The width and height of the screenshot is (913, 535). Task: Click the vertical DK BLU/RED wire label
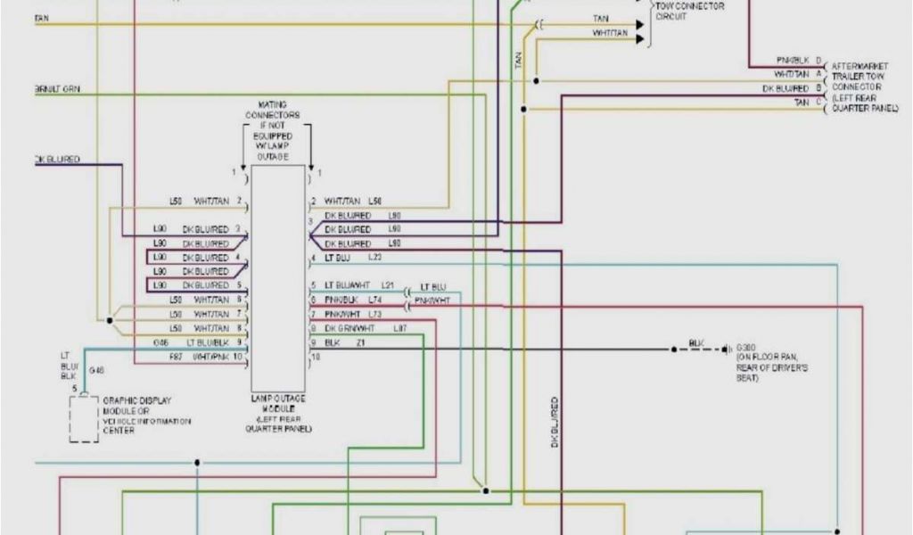(x=554, y=422)
